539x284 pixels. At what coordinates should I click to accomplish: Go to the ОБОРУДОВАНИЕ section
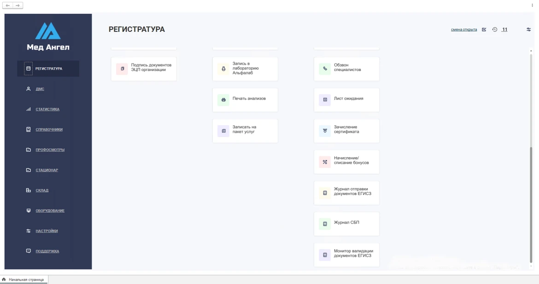click(50, 211)
